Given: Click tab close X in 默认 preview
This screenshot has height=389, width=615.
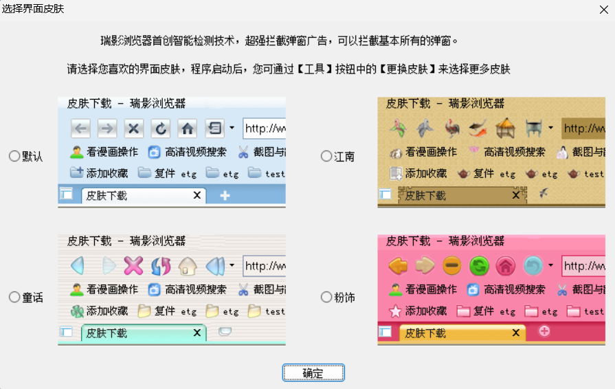Looking at the screenshot, I should (197, 195).
